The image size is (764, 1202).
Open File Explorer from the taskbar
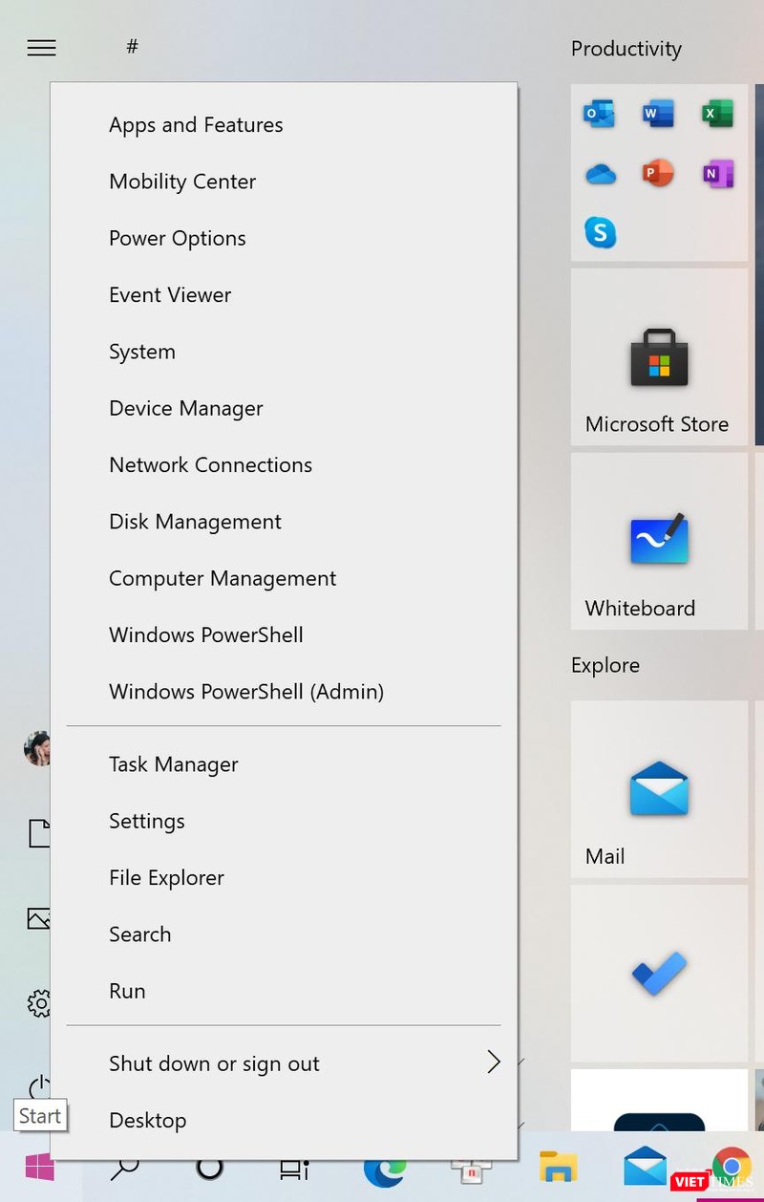click(559, 1168)
